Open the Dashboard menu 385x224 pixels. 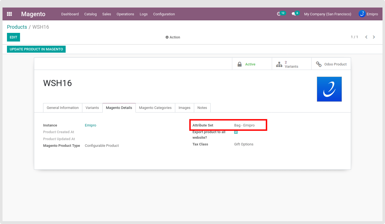[x=70, y=14]
